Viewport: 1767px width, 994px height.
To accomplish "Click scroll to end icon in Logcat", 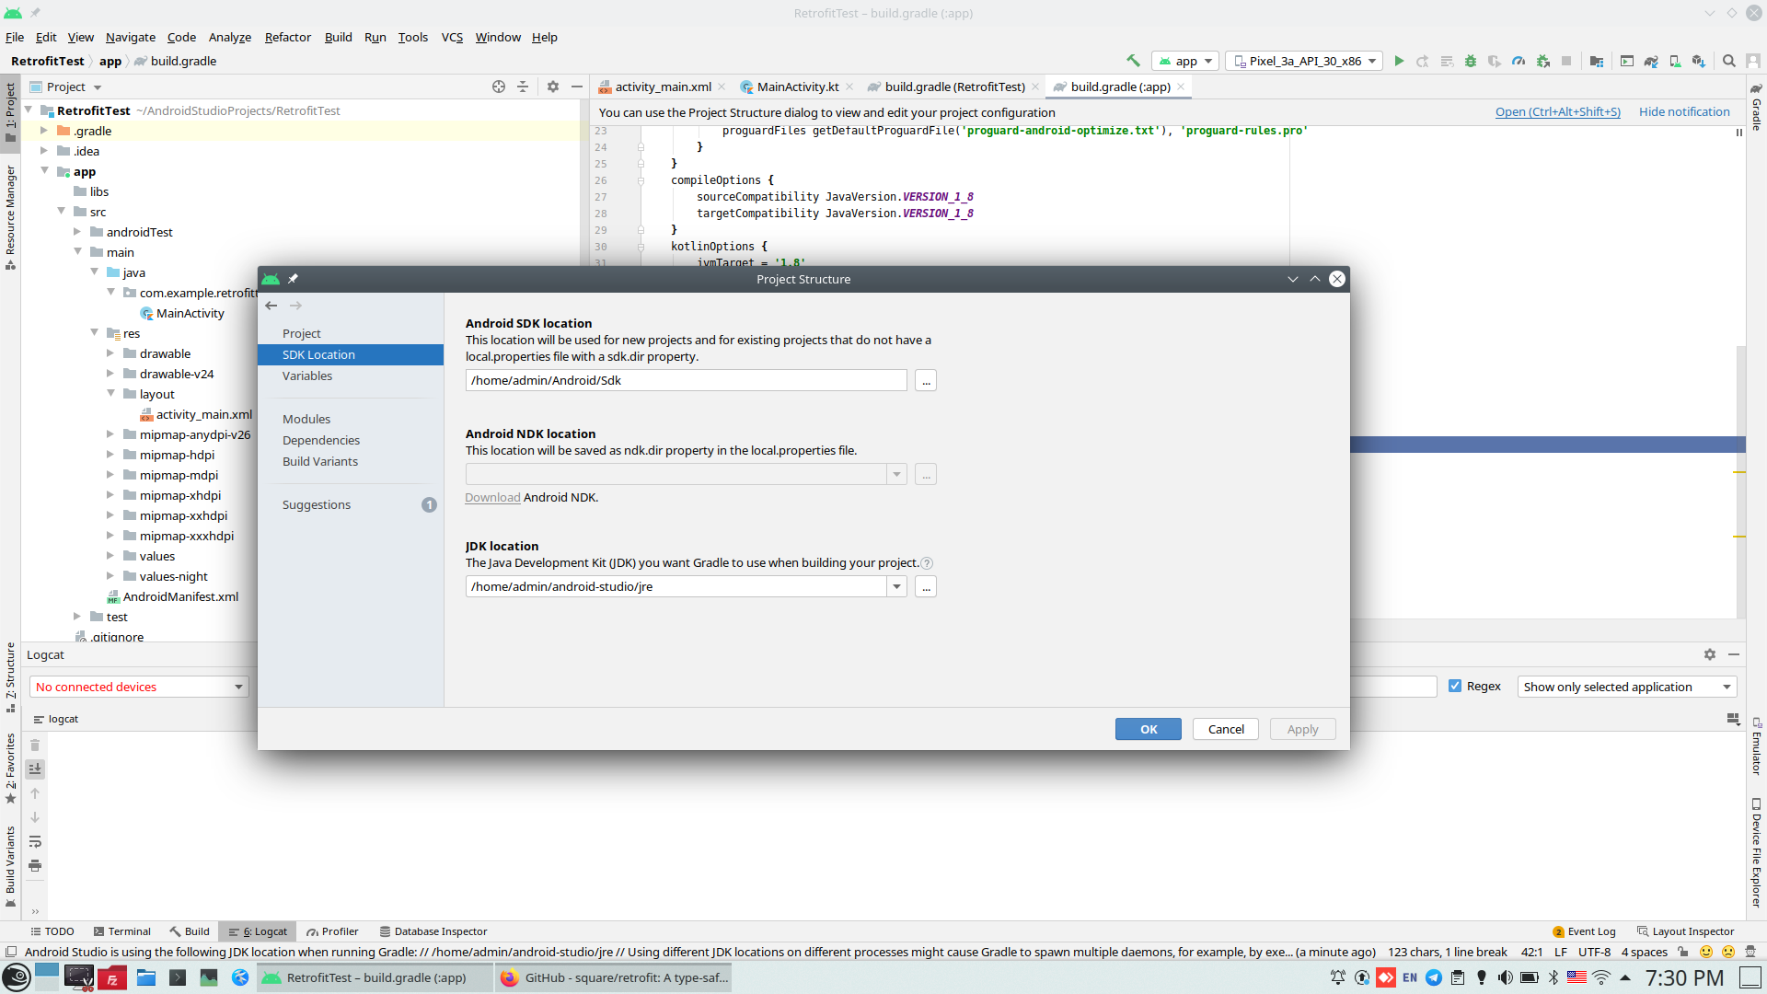I will [x=35, y=769].
